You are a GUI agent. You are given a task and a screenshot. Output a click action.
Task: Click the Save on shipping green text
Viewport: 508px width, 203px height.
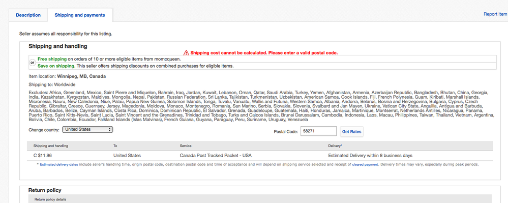coord(56,66)
